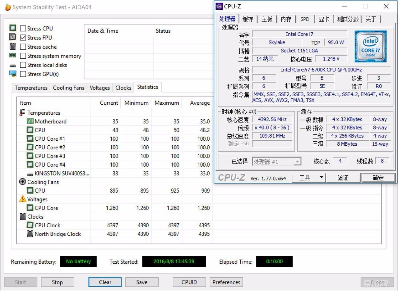Image resolution: width=398 pixels, height=291 pixels.
Task: Uncheck the Stress FPU checkbox
Action: coord(23,38)
